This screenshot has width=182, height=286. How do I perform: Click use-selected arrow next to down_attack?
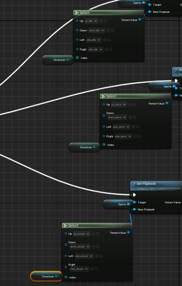[93, 247]
